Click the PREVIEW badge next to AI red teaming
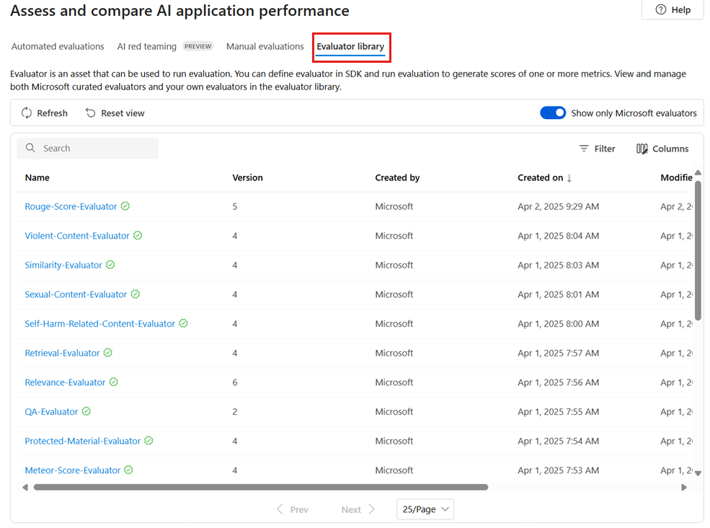710x528 pixels. [198, 46]
